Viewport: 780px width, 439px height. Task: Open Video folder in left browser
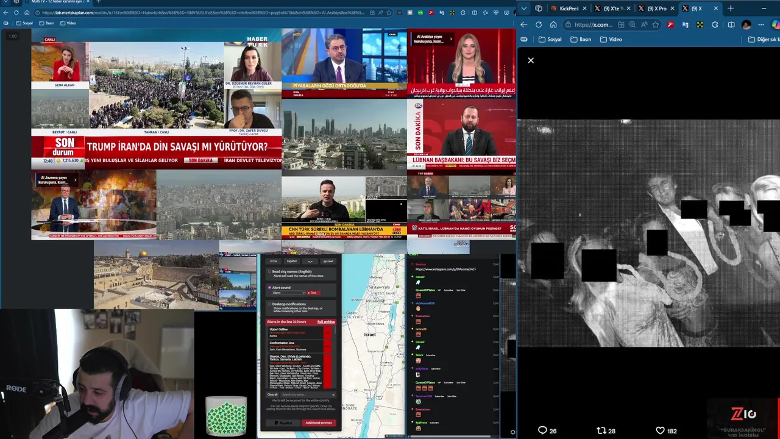pyautogui.click(x=68, y=23)
